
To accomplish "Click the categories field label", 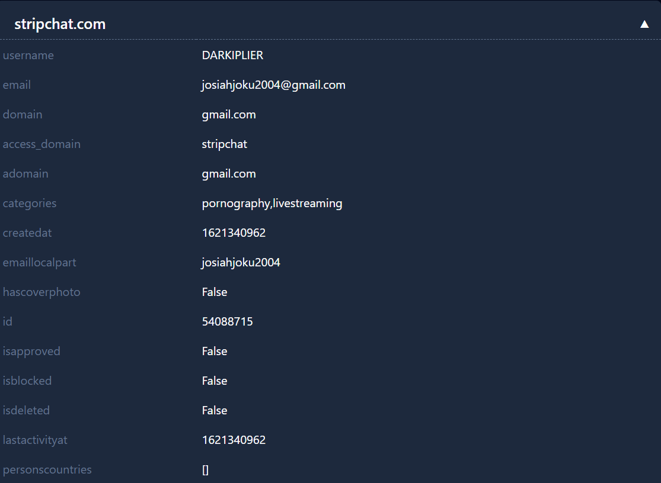I will coord(30,204).
